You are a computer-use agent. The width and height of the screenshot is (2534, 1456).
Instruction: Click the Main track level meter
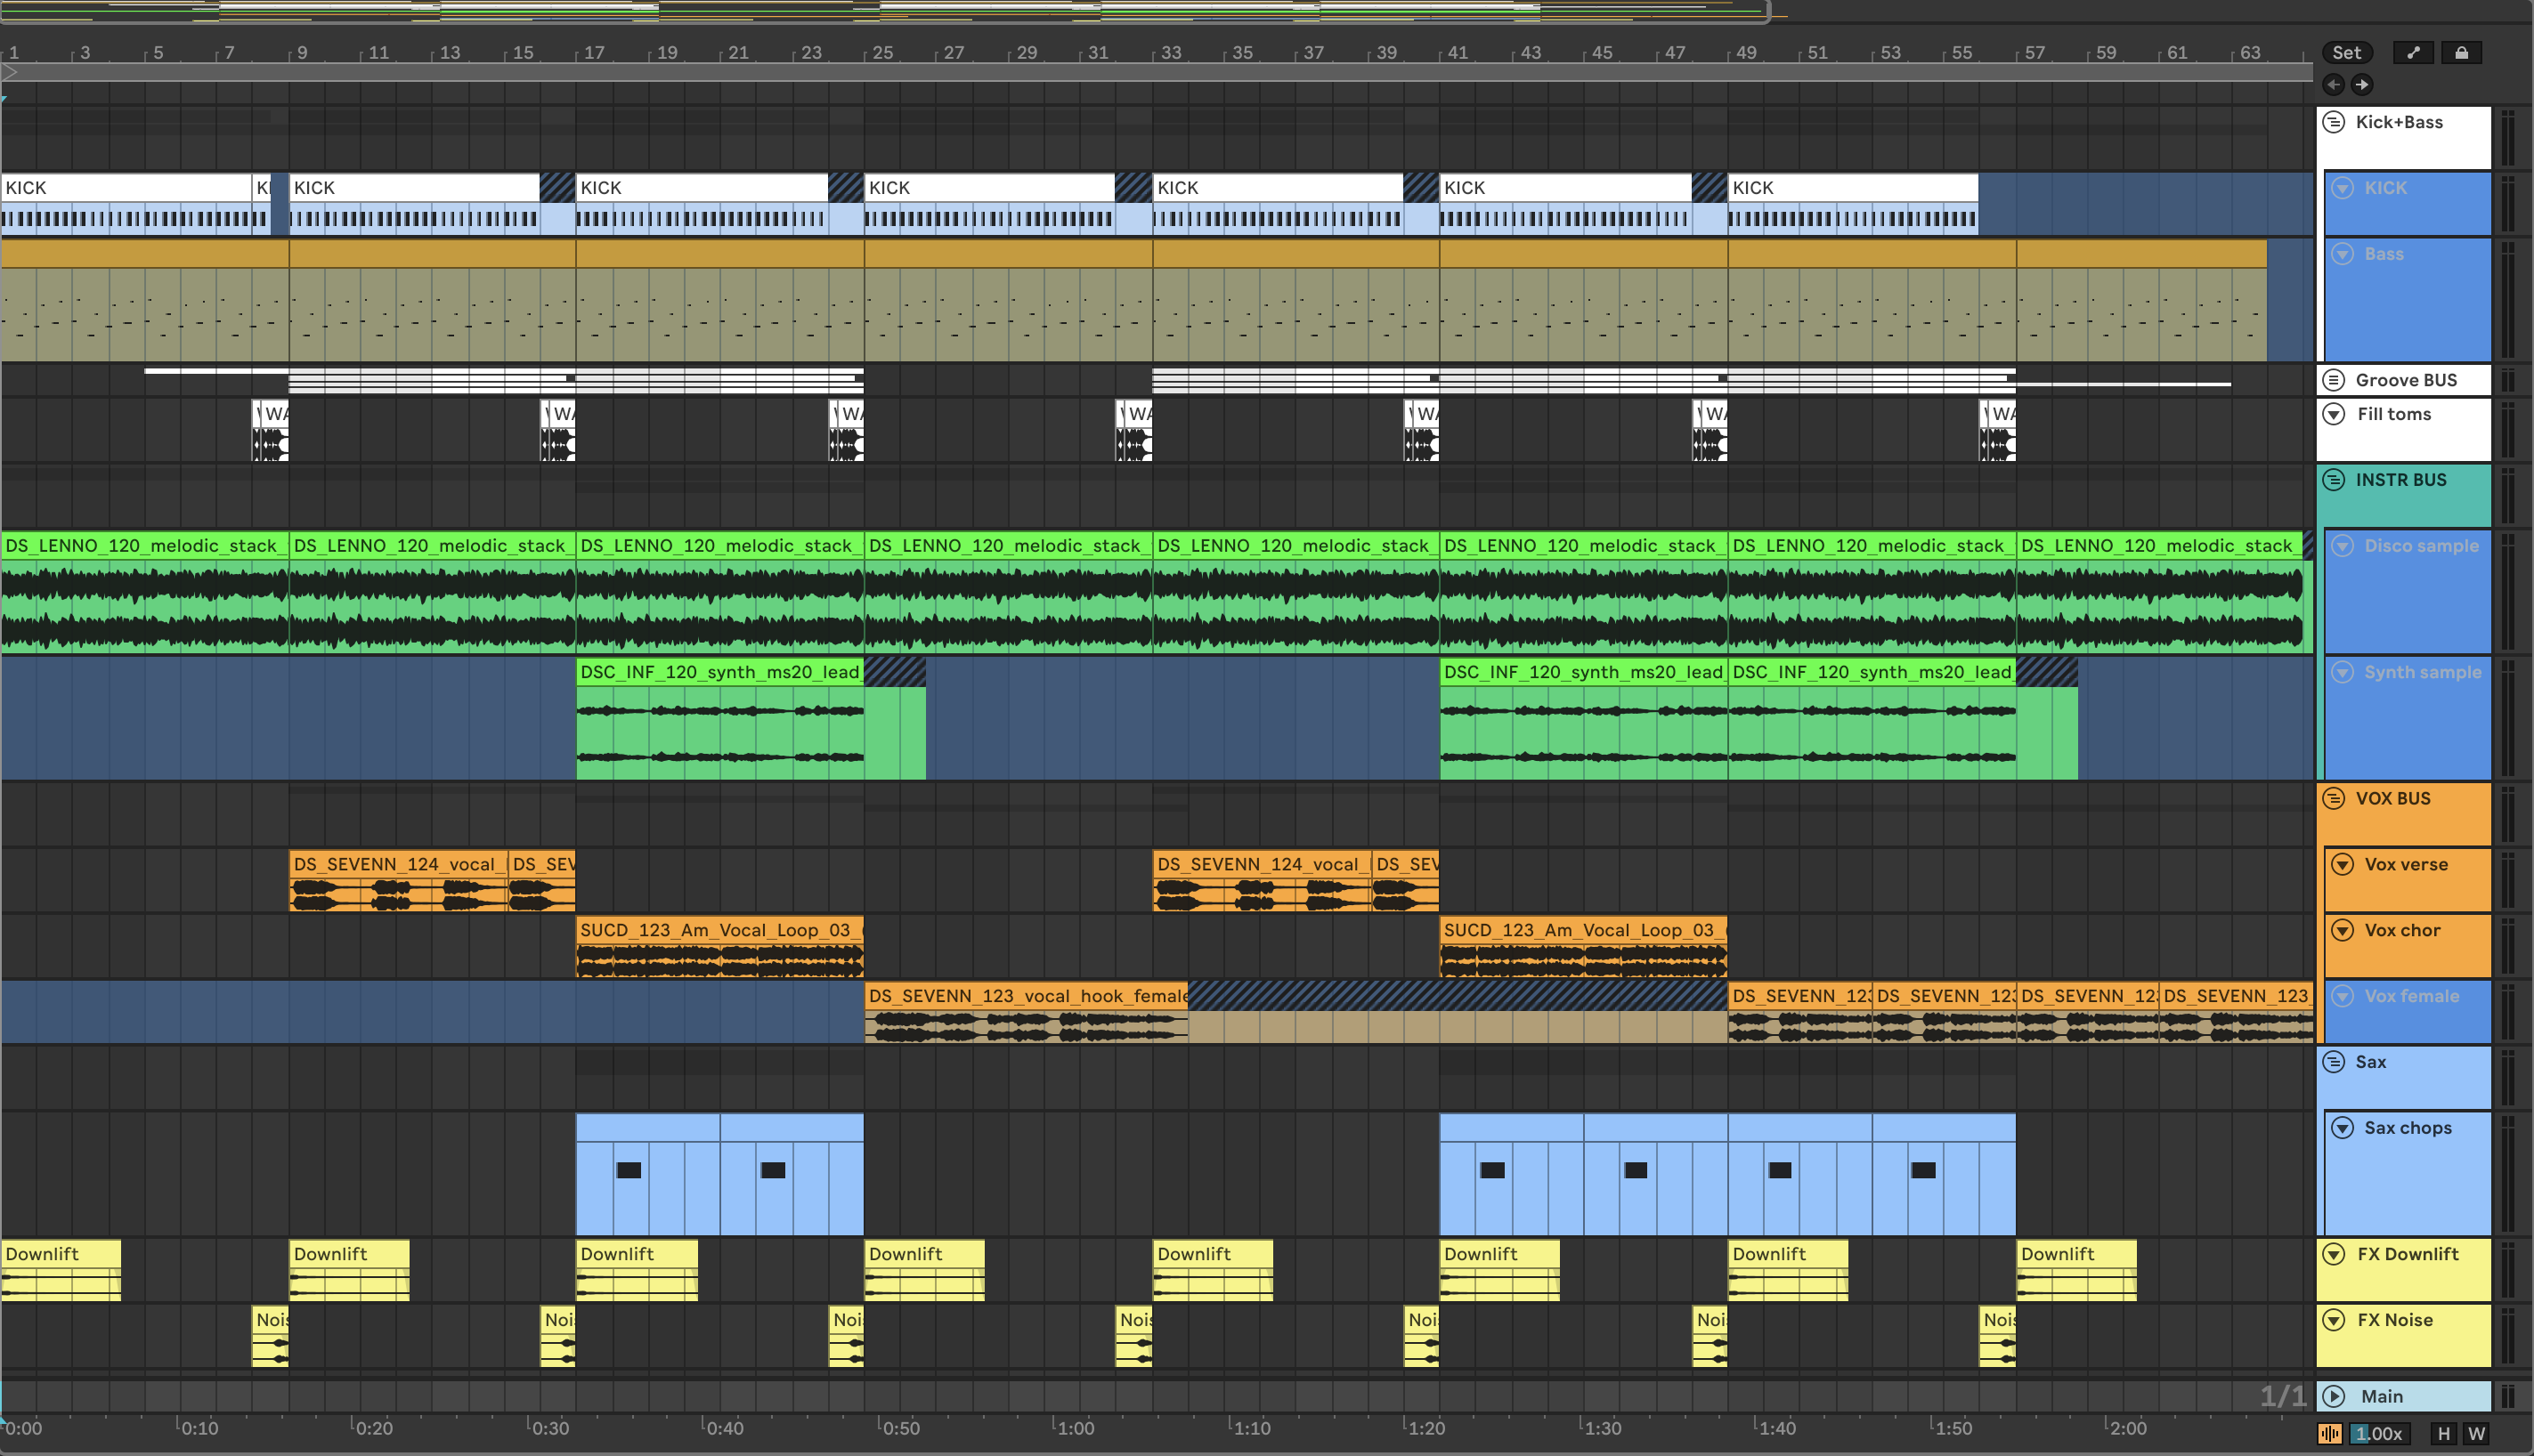point(2507,1396)
